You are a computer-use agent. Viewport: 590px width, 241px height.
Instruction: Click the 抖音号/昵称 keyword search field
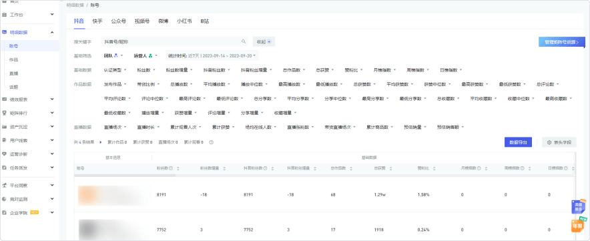click(176, 41)
